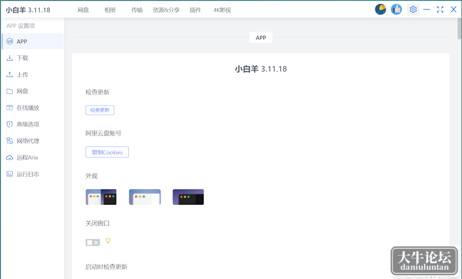This screenshot has height=279, width=462.
Task: Open the 4K影视 tab
Action: [222, 10]
